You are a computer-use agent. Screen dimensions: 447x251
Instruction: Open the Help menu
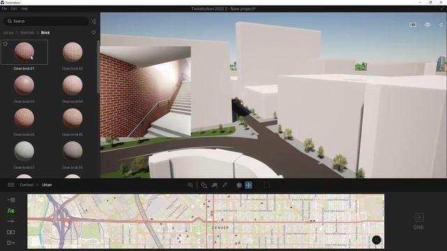(24, 9)
